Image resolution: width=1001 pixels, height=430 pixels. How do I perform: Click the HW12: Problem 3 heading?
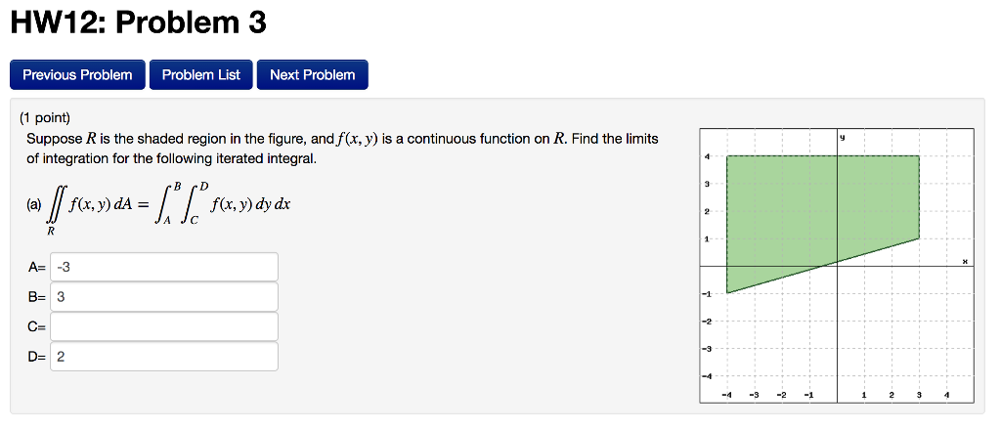[x=139, y=24]
